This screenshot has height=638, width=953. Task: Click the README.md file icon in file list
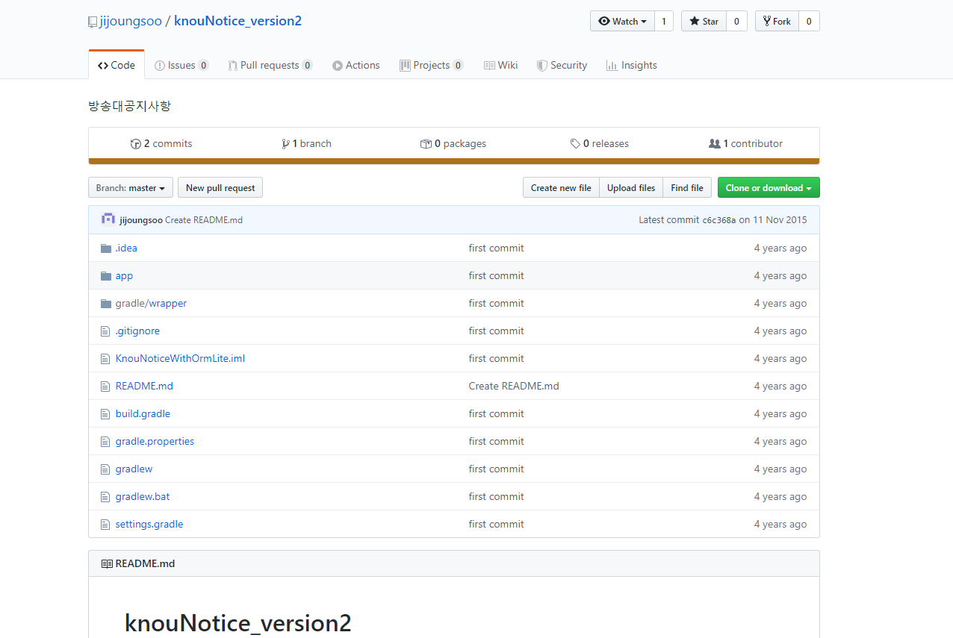105,387
